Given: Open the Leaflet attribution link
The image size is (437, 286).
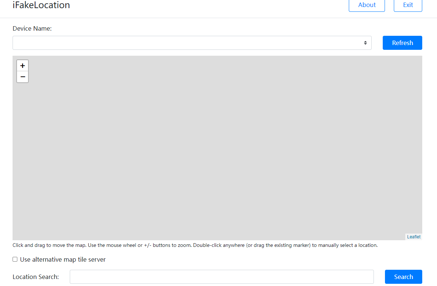Looking at the screenshot, I should point(414,237).
